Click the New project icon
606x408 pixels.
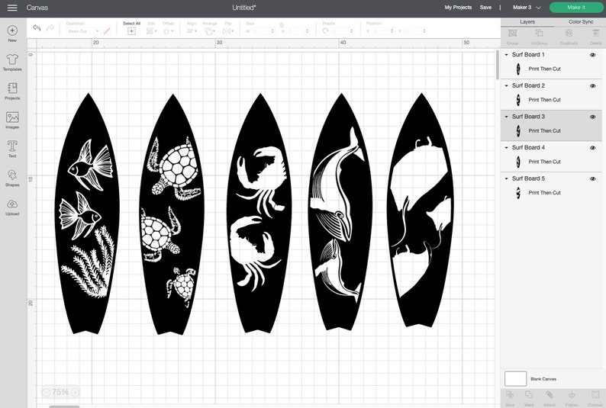click(12, 31)
